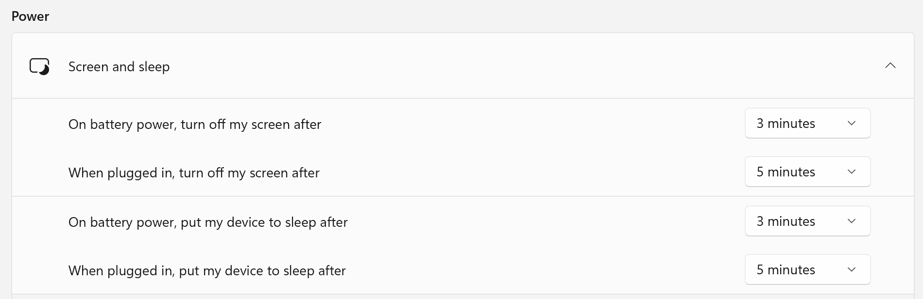Click the arrow in battery sleep dropdown

pyautogui.click(x=851, y=221)
